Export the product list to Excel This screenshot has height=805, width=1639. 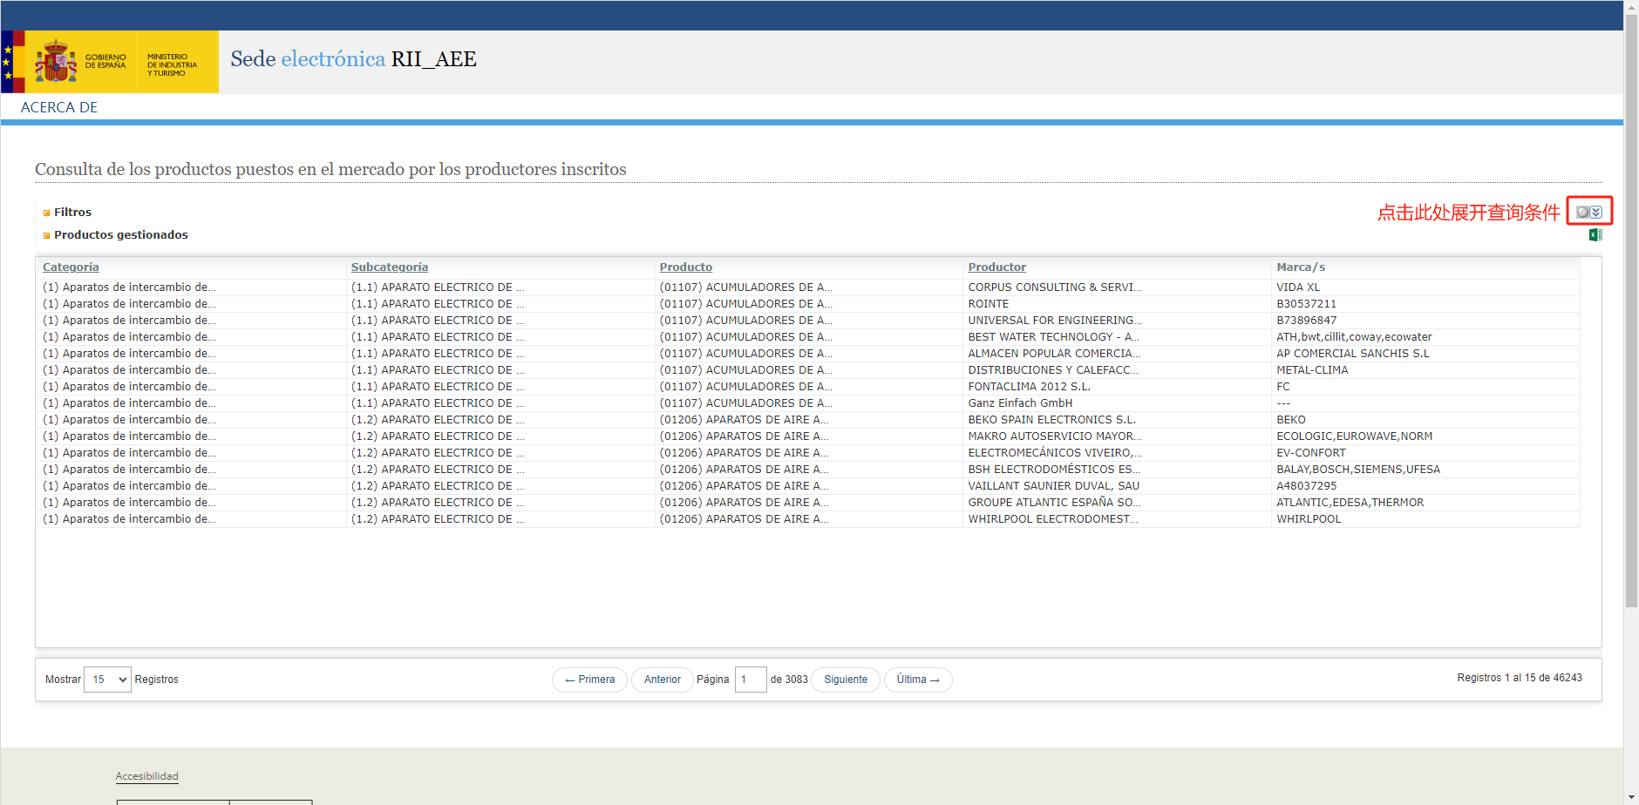(1595, 235)
